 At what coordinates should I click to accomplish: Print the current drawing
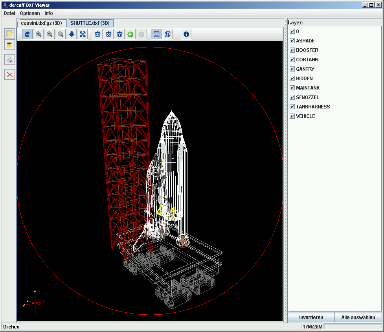[9, 60]
